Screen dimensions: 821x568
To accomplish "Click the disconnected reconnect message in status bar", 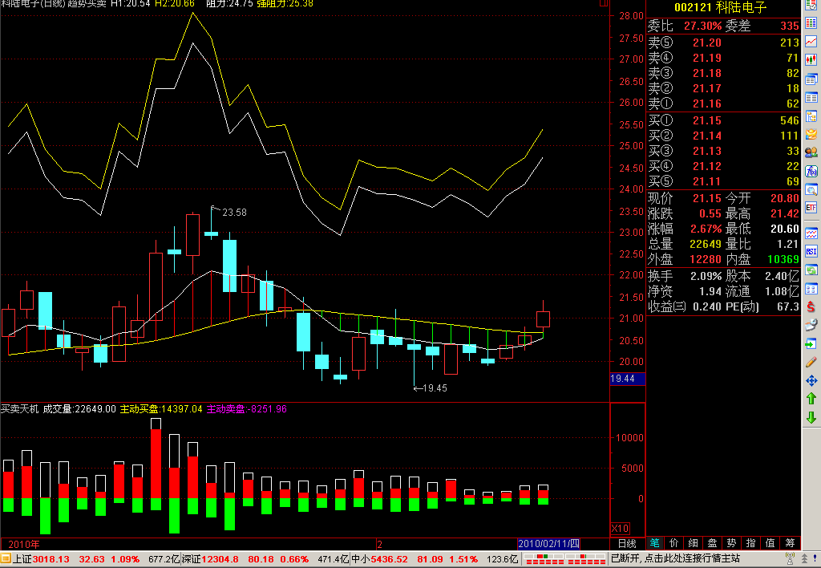I will pyautogui.click(x=675, y=558).
